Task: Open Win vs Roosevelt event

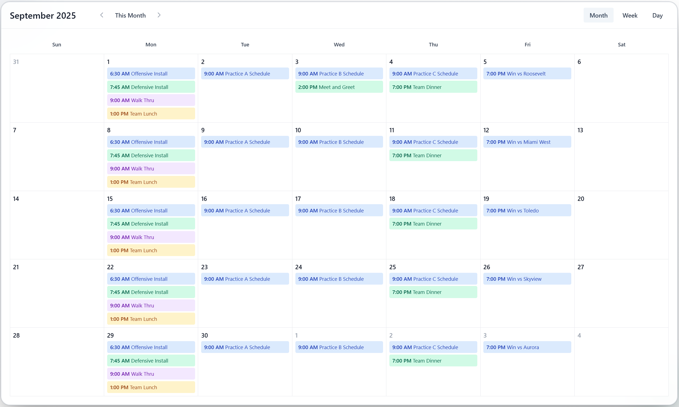Action: coord(527,74)
